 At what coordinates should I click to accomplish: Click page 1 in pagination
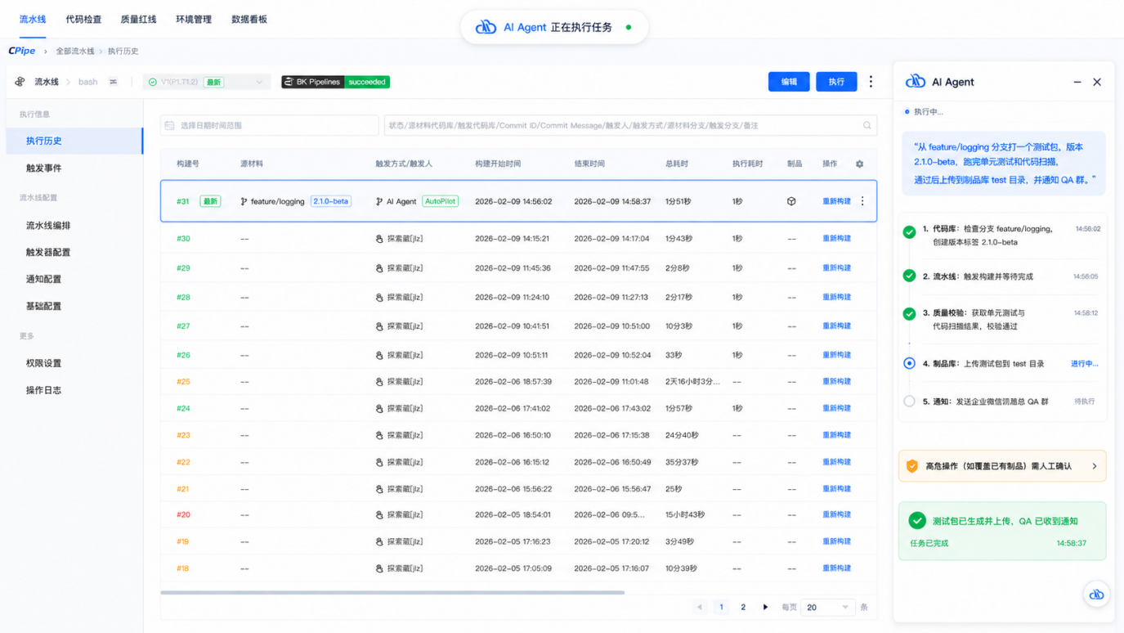pos(721,607)
